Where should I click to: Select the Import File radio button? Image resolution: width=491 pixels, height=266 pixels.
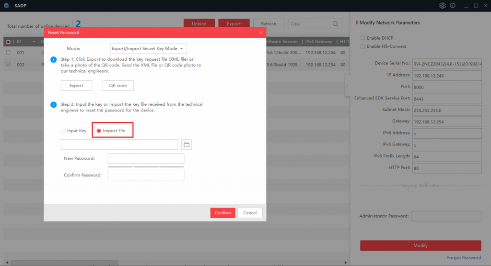pos(99,131)
